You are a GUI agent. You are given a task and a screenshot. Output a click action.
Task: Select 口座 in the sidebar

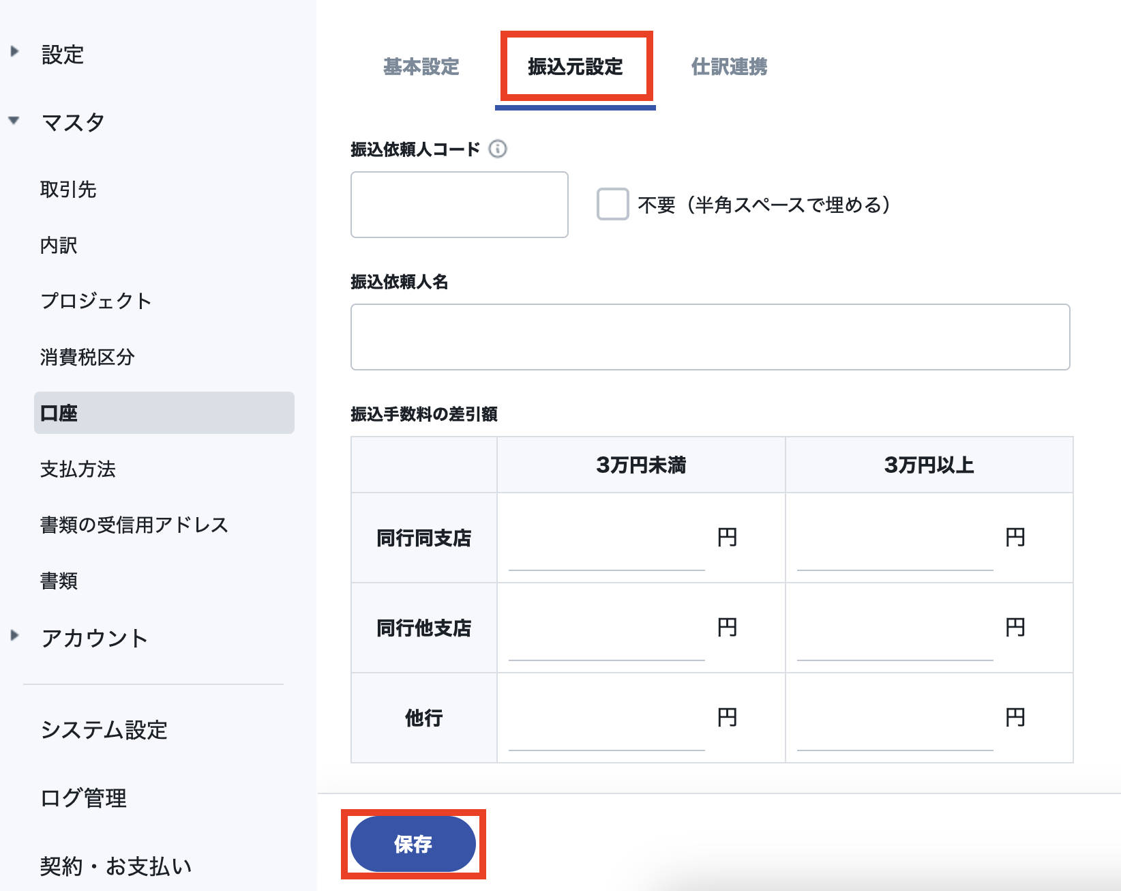pyautogui.click(x=164, y=413)
